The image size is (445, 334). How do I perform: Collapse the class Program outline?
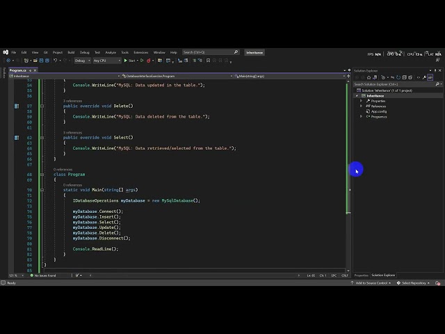click(x=42, y=175)
